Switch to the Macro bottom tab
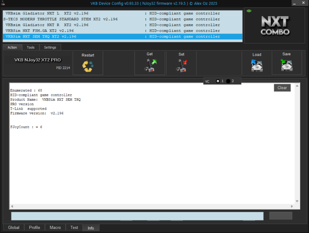 pyautogui.click(x=55, y=227)
